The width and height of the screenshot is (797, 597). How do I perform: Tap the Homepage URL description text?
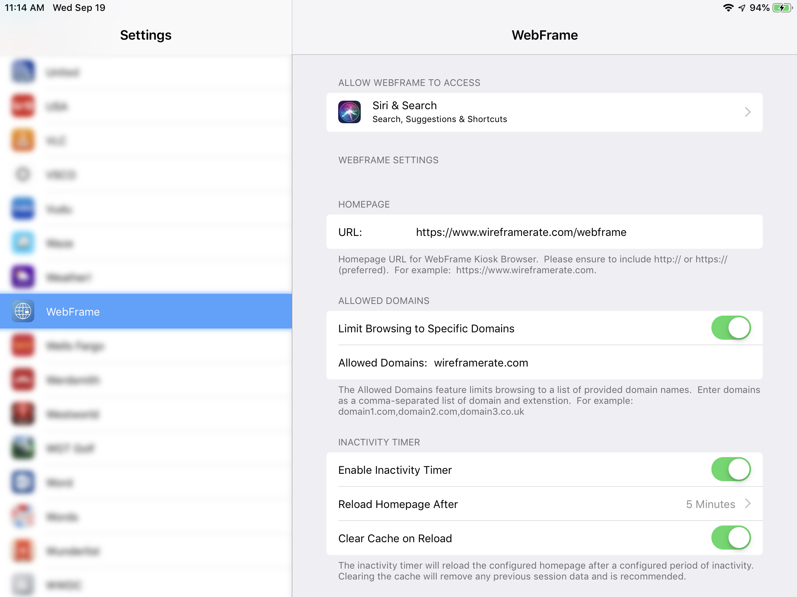(x=533, y=264)
